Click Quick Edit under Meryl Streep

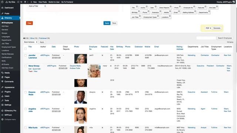pos(36,69)
